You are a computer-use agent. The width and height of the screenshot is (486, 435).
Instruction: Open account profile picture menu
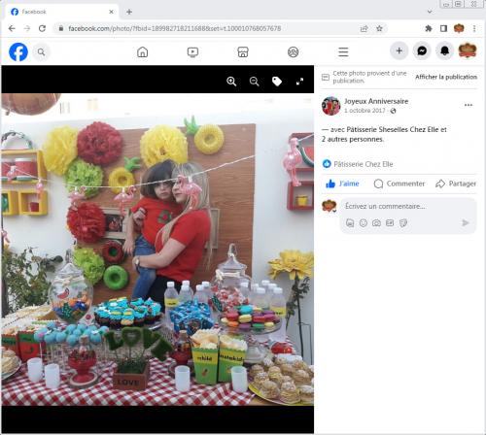(x=468, y=50)
